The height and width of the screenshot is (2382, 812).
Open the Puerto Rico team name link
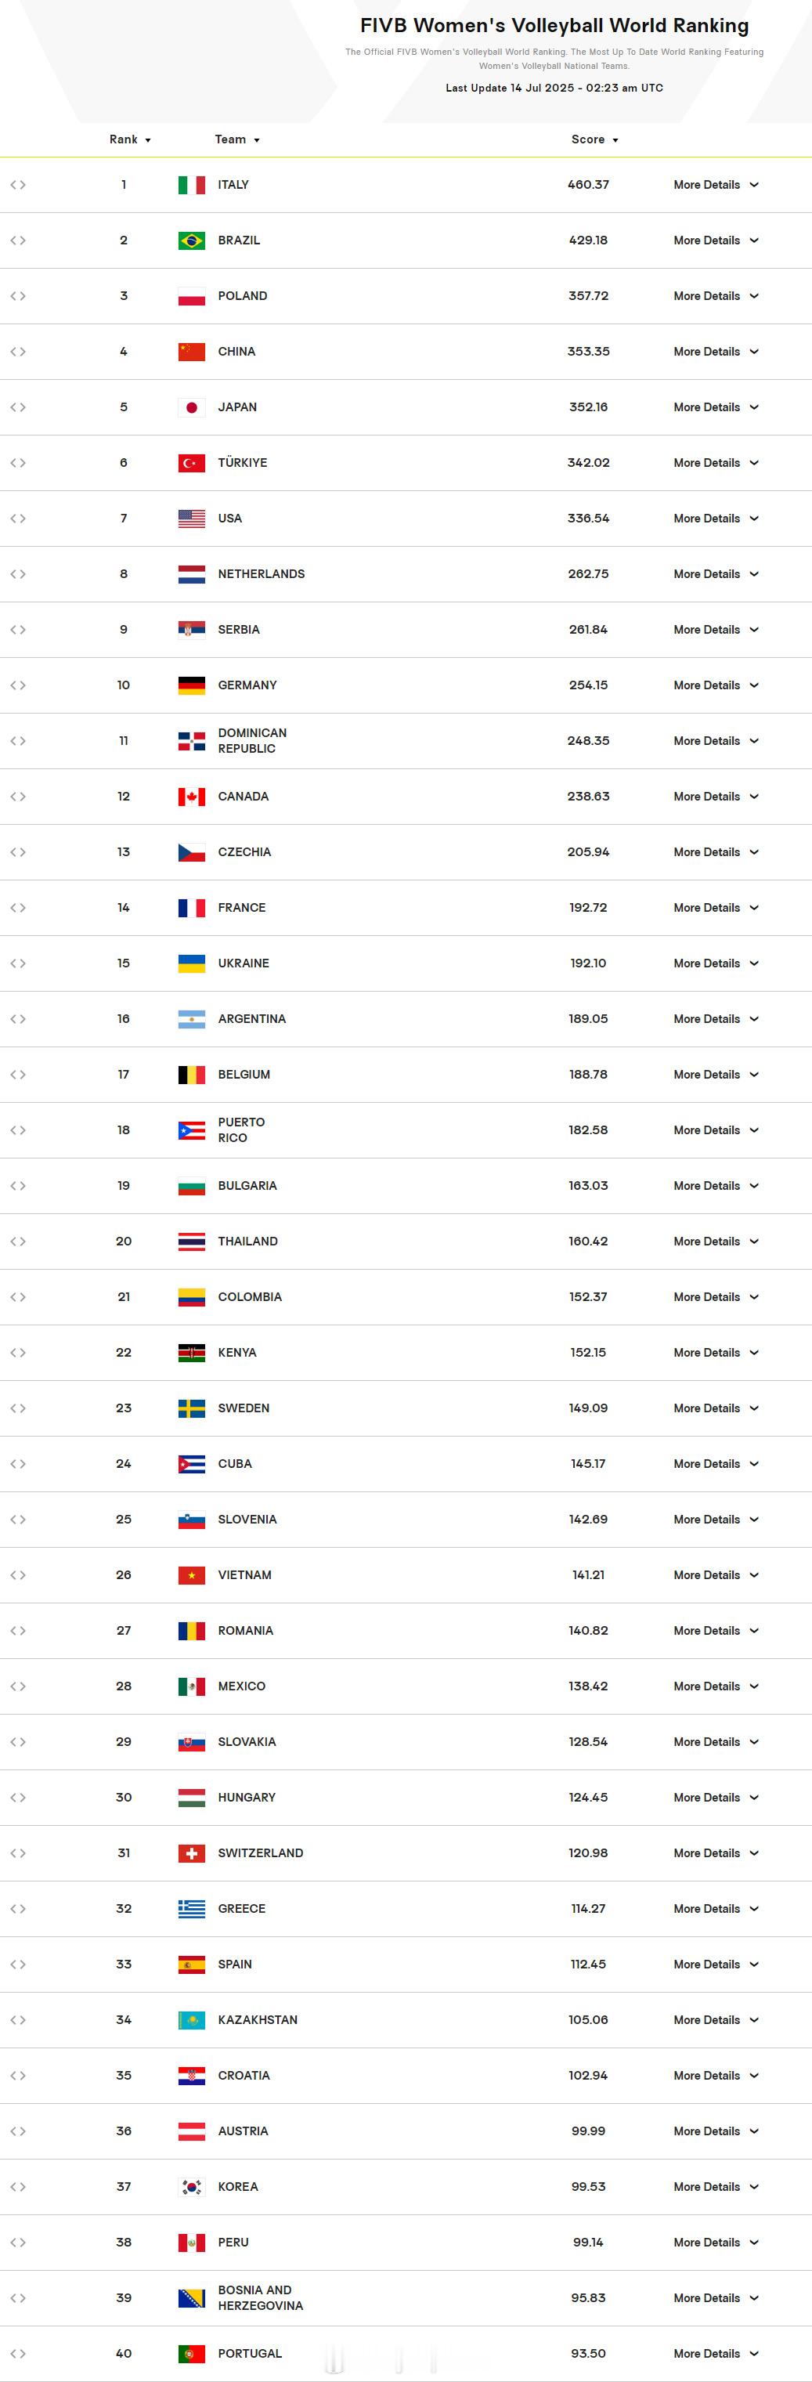click(x=241, y=1130)
